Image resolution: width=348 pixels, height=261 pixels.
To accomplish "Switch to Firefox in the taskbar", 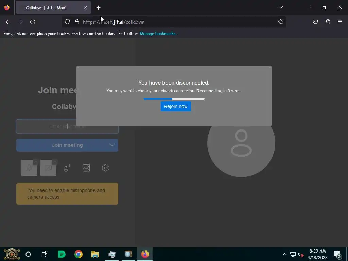I will (145, 254).
